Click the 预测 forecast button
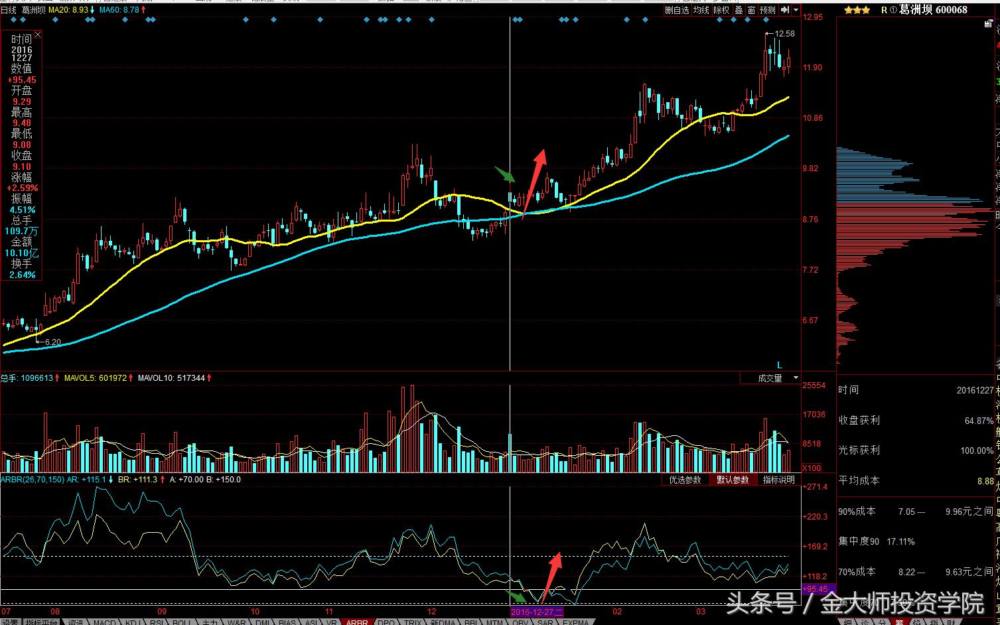This screenshot has height=625, width=1000. (767, 10)
